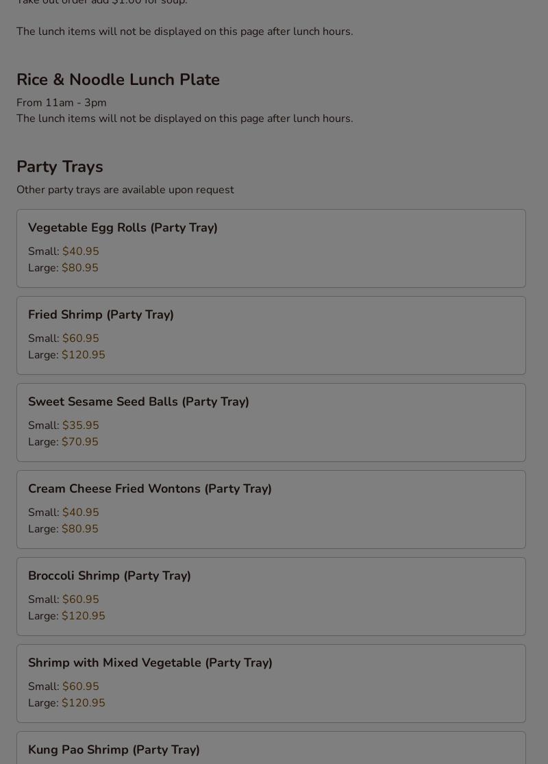The height and width of the screenshot is (764, 548).
Task: Click the Party Trays section heading
Action: point(60,167)
